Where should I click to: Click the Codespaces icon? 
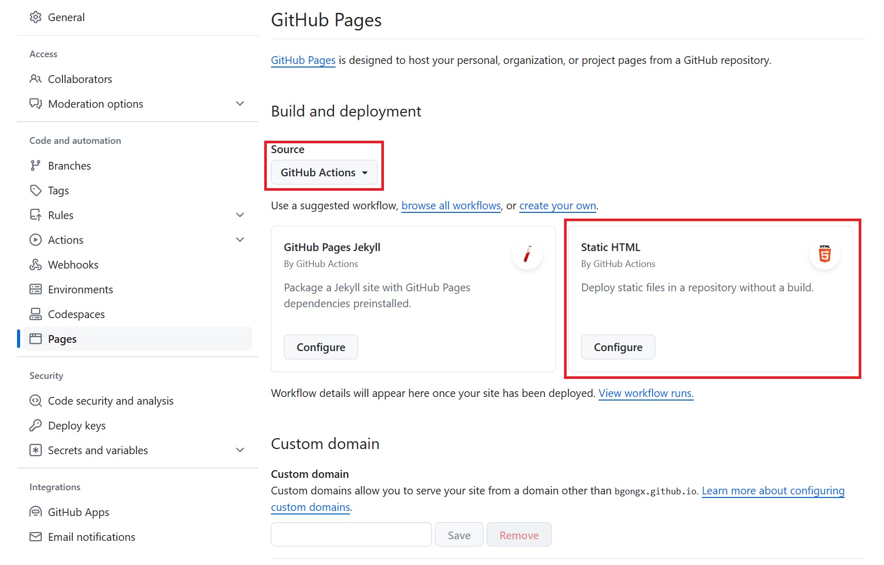pyautogui.click(x=36, y=314)
